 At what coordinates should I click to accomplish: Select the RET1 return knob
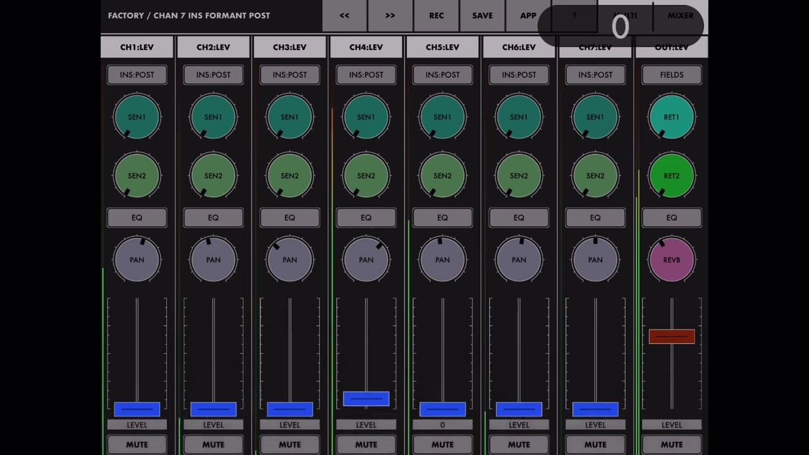click(672, 117)
